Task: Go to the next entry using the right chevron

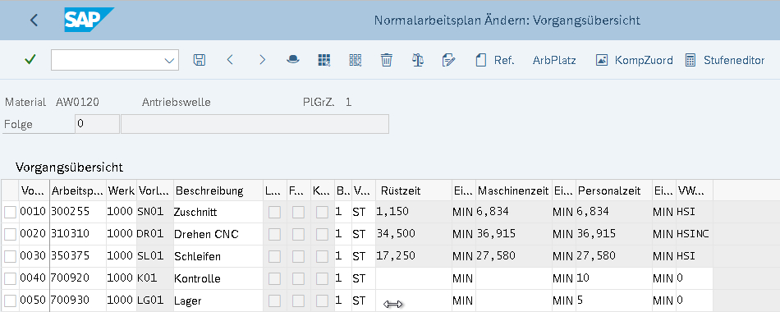Action: click(x=262, y=60)
